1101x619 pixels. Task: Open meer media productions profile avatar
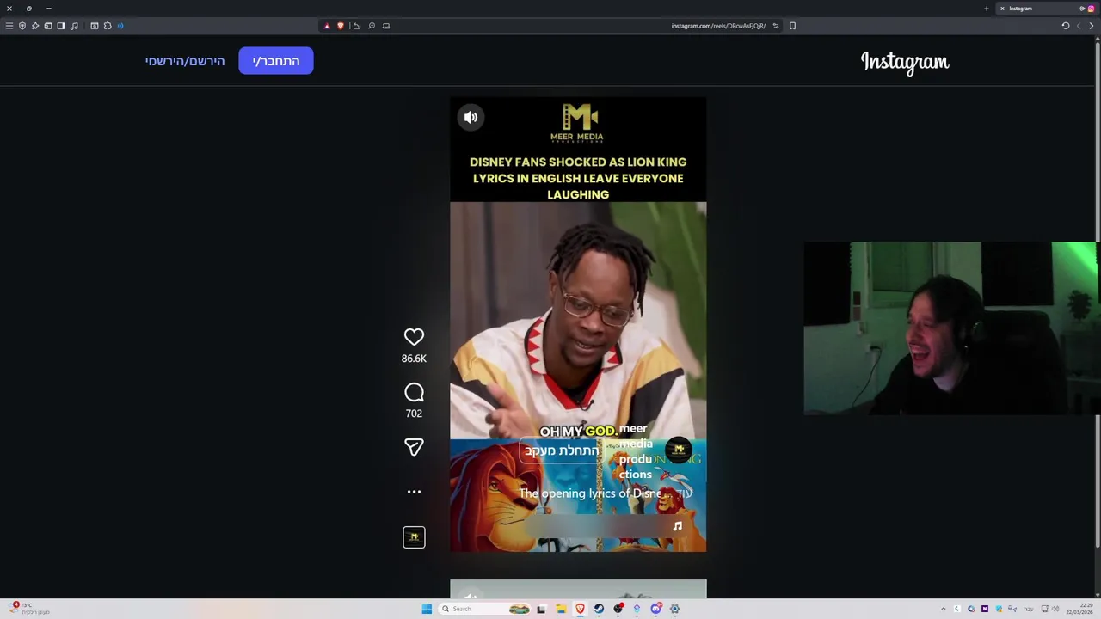pyautogui.click(x=679, y=449)
